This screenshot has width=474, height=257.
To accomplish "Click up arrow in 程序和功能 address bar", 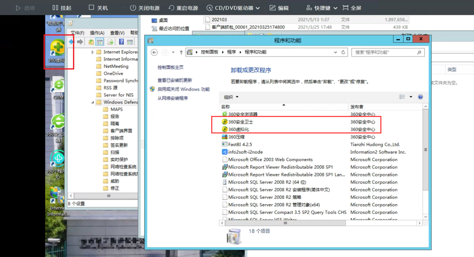I will click(181, 52).
